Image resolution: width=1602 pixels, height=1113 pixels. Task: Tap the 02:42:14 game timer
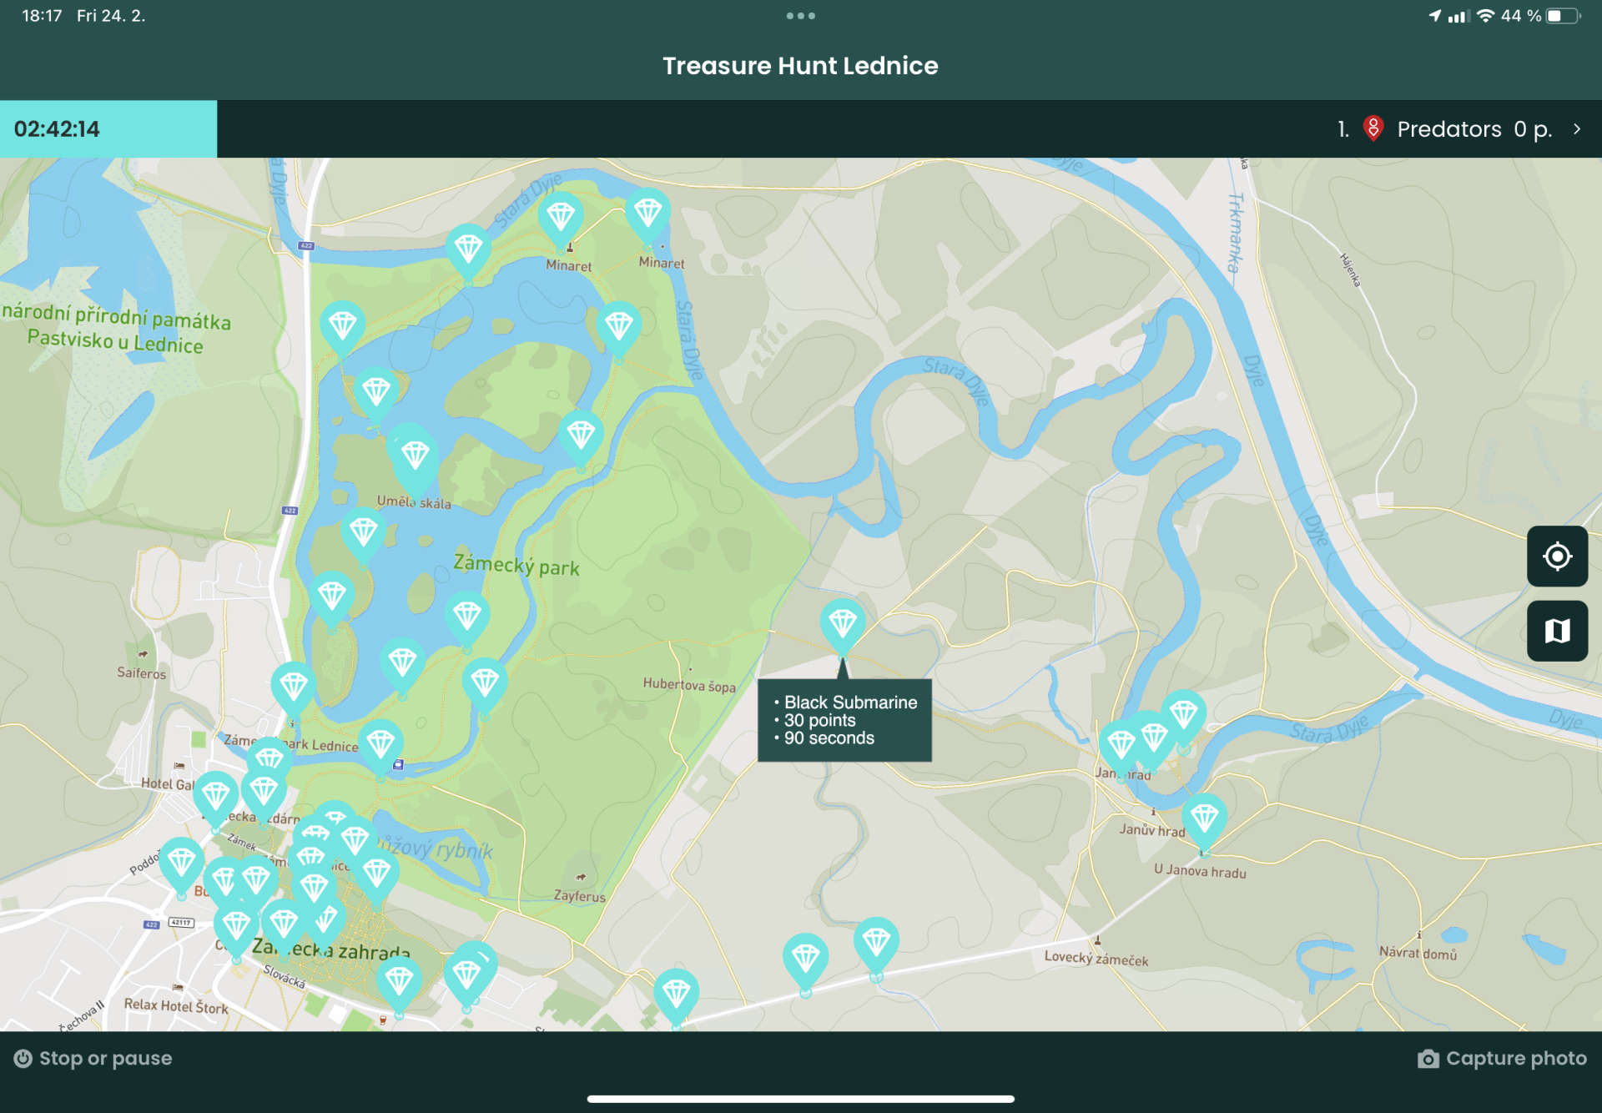[x=108, y=128]
